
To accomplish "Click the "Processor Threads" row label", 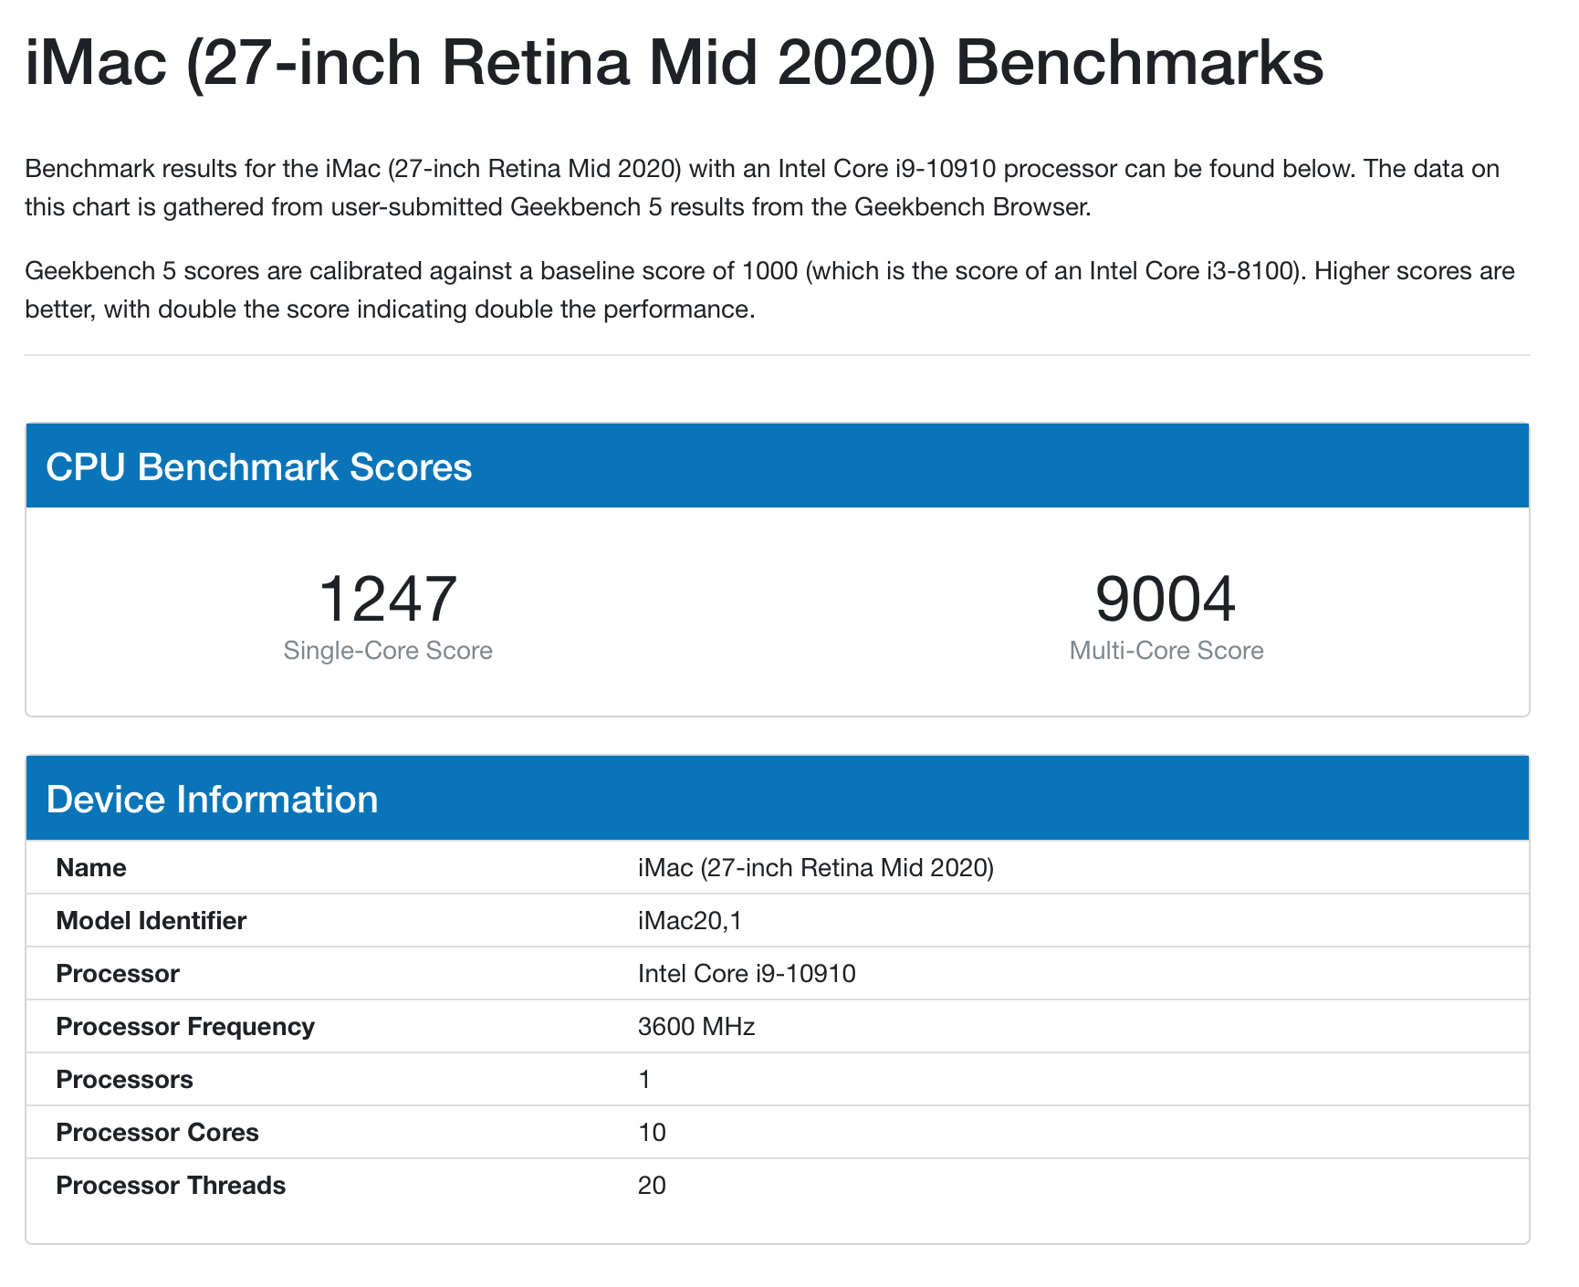I will pyautogui.click(x=171, y=1185).
